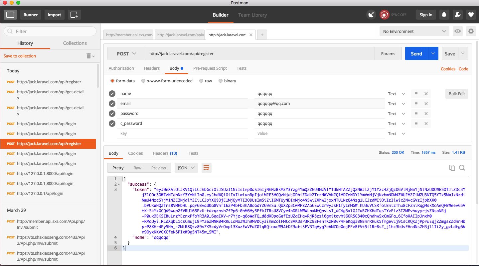Select binary body type
Viewport: 479px width, 266px height.
click(221, 81)
